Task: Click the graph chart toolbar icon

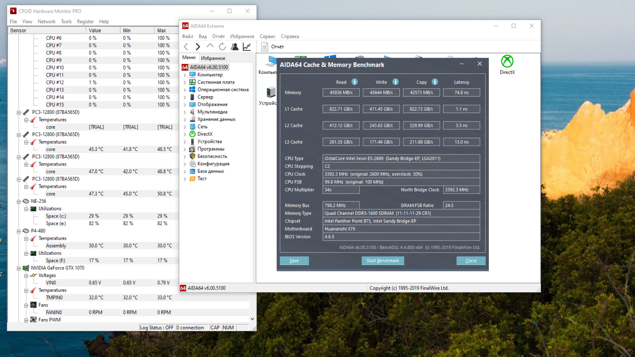Action: tap(247, 47)
